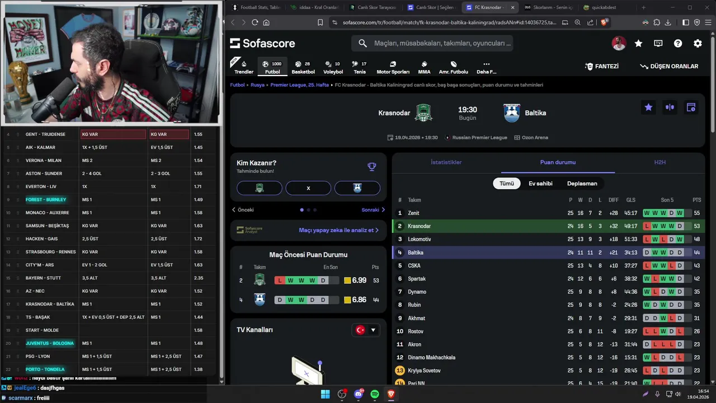The width and height of the screenshot is (716, 403).
Task: Click the Baltika team crest in header
Action: [511, 113]
